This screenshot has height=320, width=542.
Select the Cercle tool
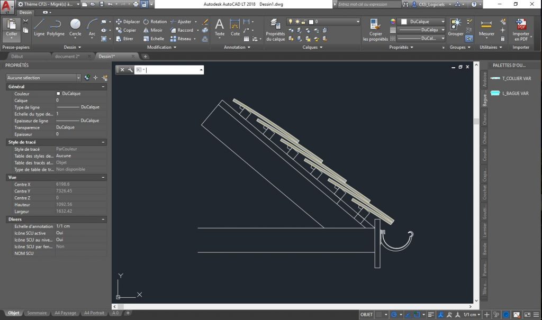pyautogui.click(x=75, y=28)
